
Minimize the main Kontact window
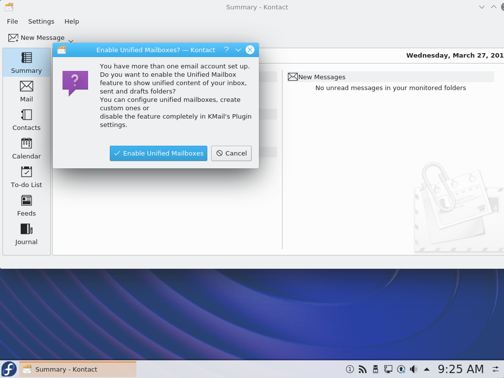(x=481, y=7)
